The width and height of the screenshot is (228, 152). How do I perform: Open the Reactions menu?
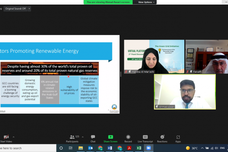[x=162, y=139]
